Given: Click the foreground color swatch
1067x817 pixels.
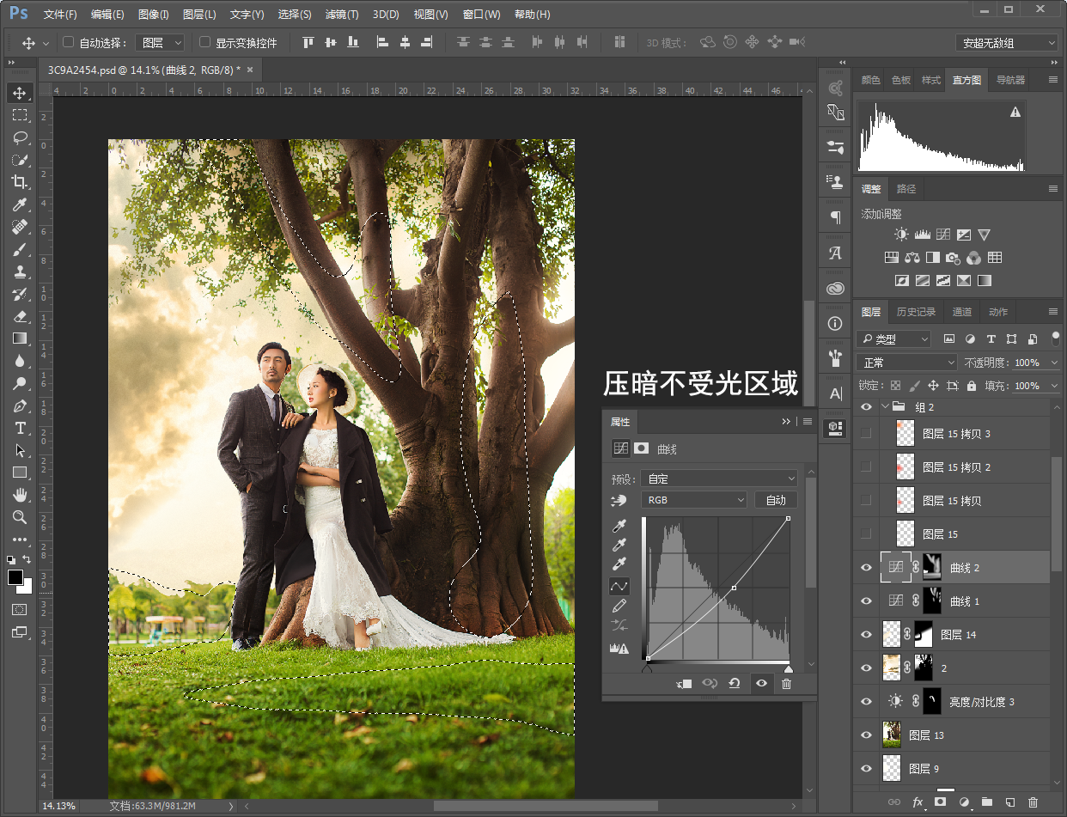Looking at the screenshot, I should (15, 576).
